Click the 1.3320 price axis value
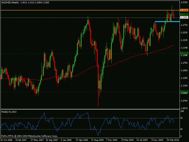Screen dimensions: 189x142 (184, 2)
